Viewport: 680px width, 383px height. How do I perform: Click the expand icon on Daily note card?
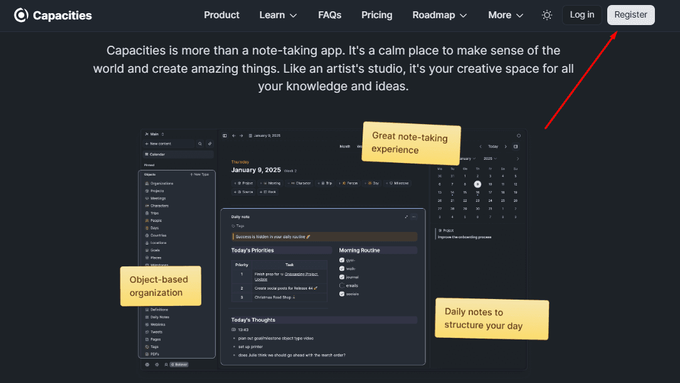[x=406, y=217]
